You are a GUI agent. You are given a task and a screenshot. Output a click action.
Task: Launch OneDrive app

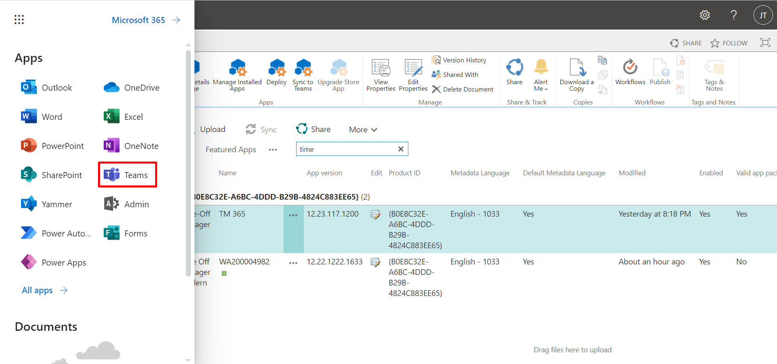[131, 87]
